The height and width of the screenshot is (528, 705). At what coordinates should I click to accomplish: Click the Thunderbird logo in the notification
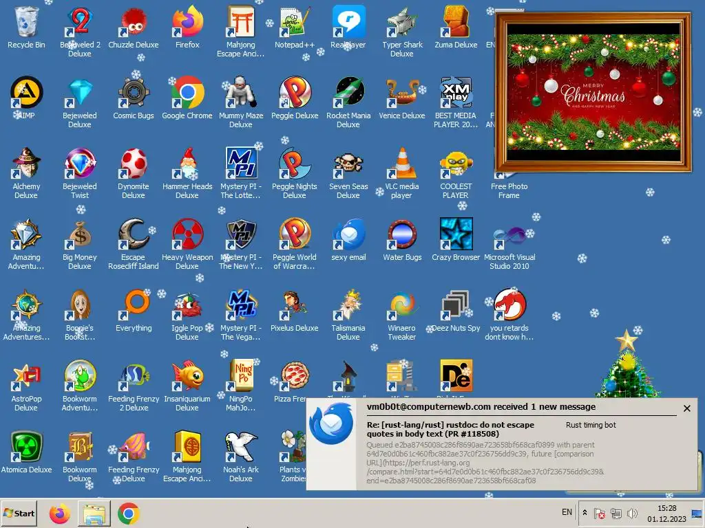pyautogui.click(x=331, y=423)
